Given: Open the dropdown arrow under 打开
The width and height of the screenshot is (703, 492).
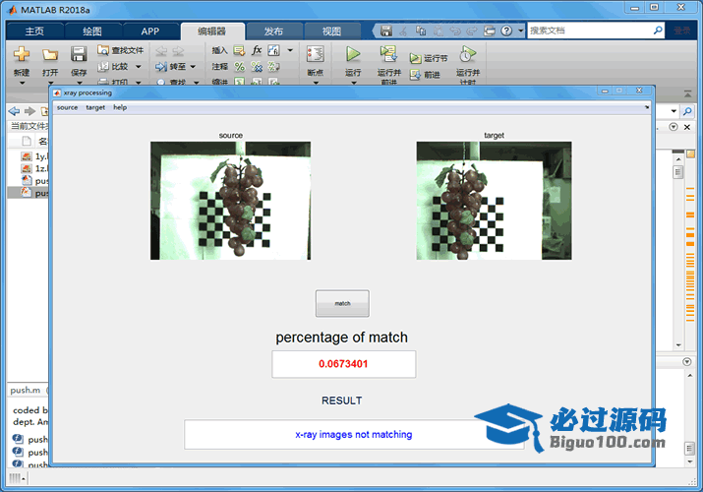Looking at the screenshot, I should click(x=50, y=83).
